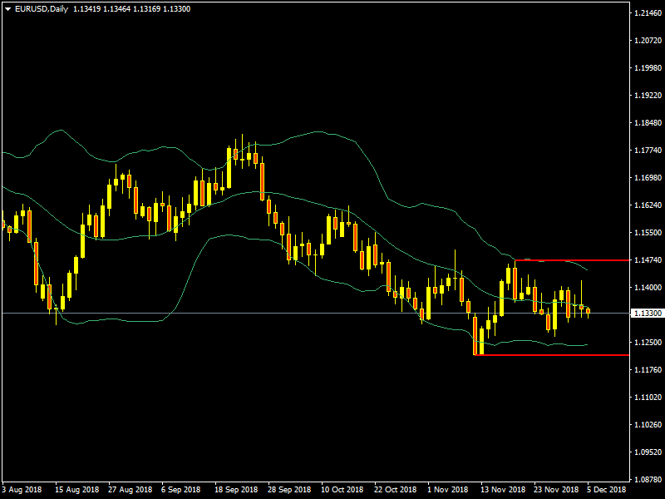The width and height of the screenshot is (665, 499).
Task: Click the 1.14740 price axis label
Action: click(646, 260)
